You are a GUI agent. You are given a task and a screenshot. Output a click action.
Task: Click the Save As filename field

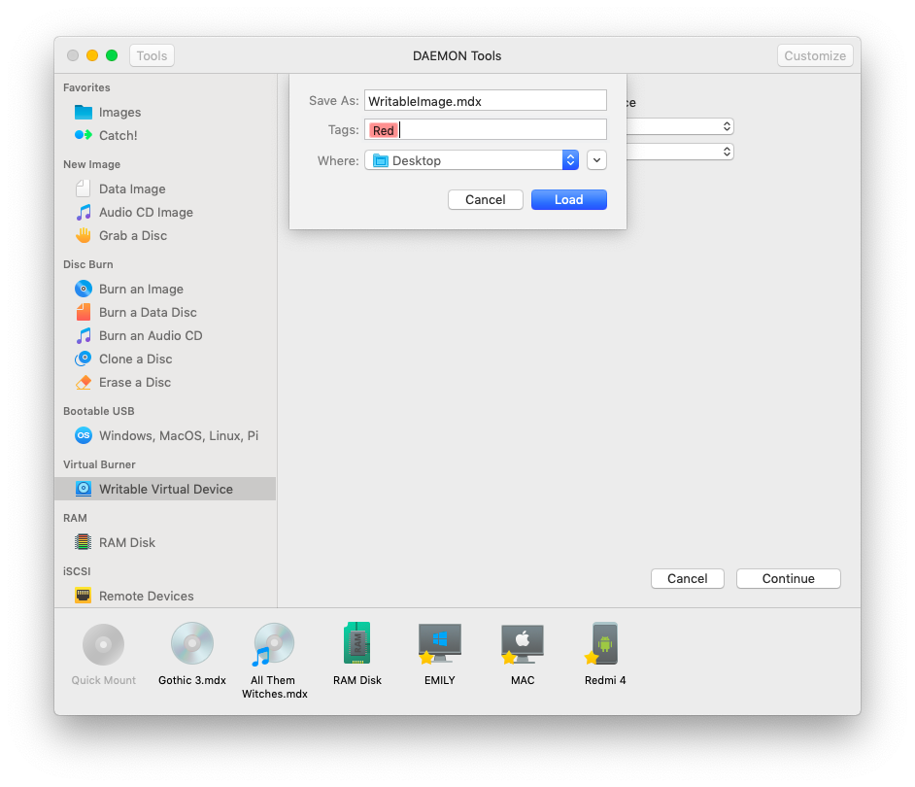click(x=486, y=100)
